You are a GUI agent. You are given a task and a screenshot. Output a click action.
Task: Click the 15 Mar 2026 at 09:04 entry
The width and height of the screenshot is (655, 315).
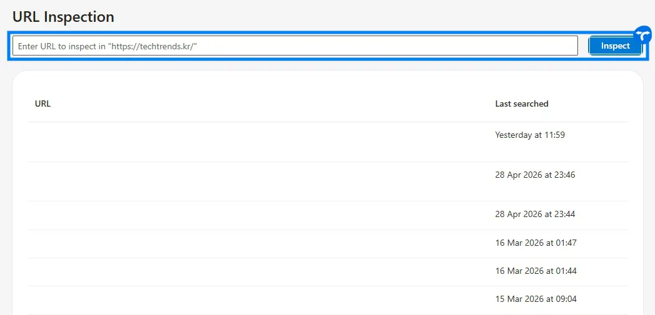click(x=536, y=299)
